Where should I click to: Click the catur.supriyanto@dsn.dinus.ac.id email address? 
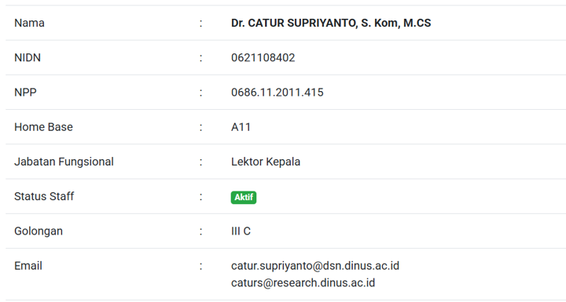pyautogui.click(x=315, y=266)
